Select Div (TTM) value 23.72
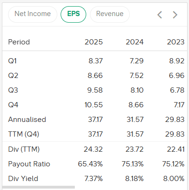The image size is (189, 190). (x=135, y=149)
